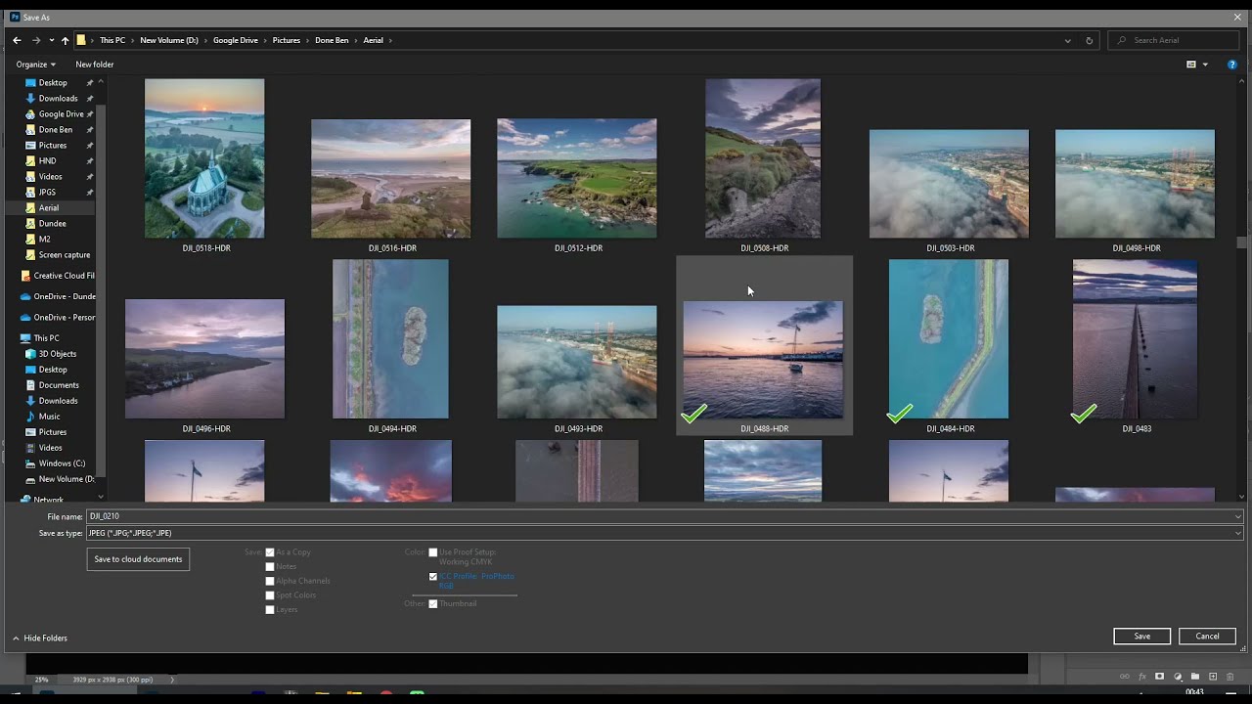
Task: Select the DJI_0488-HDR sunset boat thumbnail
Action: point(763,360)
